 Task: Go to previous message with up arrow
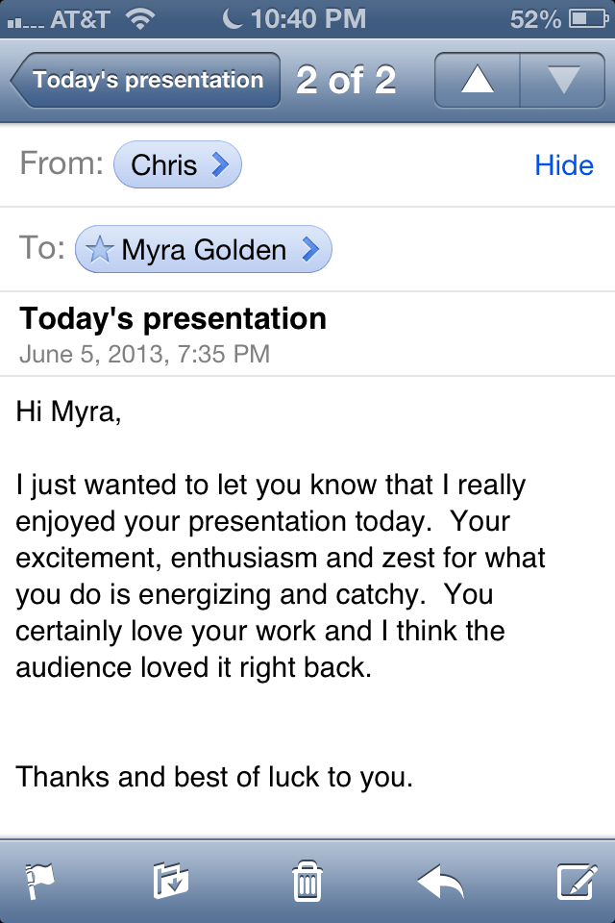click(478, 81)
